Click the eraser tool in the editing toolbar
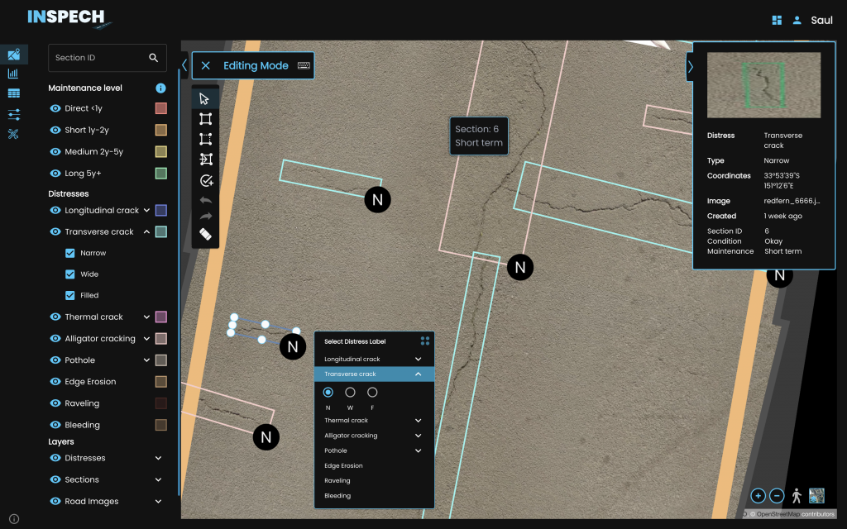This screenshot has width=847, height=529. click(205, 234)
